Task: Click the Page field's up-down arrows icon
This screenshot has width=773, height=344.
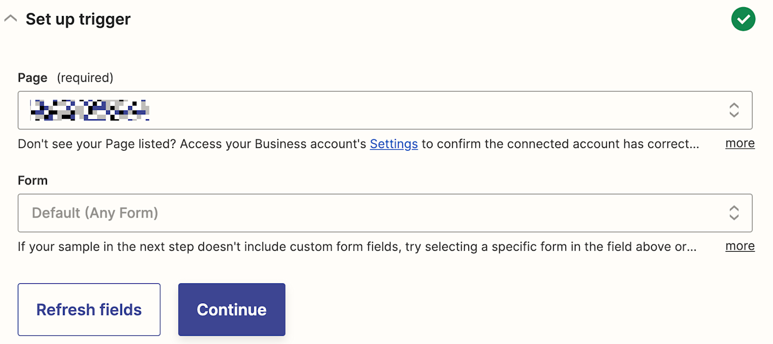Action: (x=734, y=110)
